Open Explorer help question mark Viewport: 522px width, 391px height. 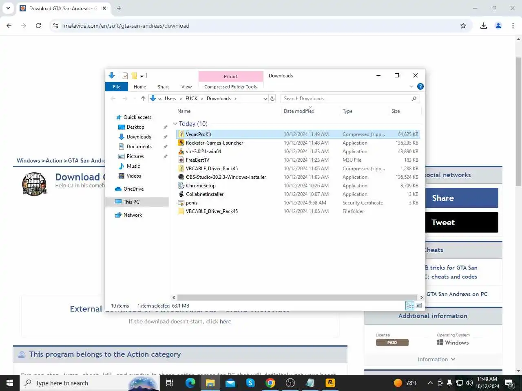tap(420, 86)
